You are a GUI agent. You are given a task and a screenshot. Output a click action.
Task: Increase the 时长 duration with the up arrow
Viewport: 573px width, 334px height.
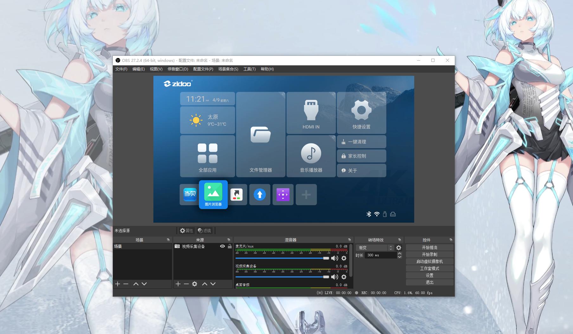tap(399, 253)
